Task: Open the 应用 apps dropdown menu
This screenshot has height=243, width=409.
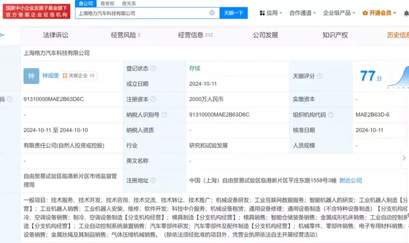Action: (x=269, y=13)
